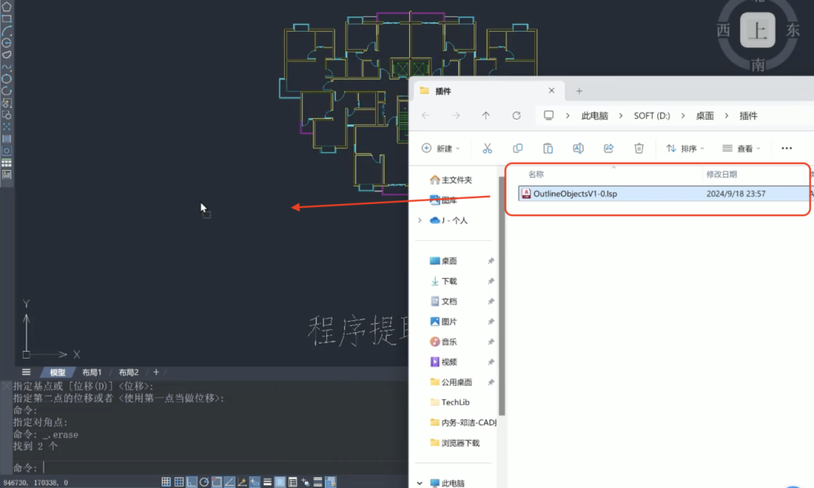Click the Share icon in Explorer toolbar
The image size is (814, 488).
point(608,148)
